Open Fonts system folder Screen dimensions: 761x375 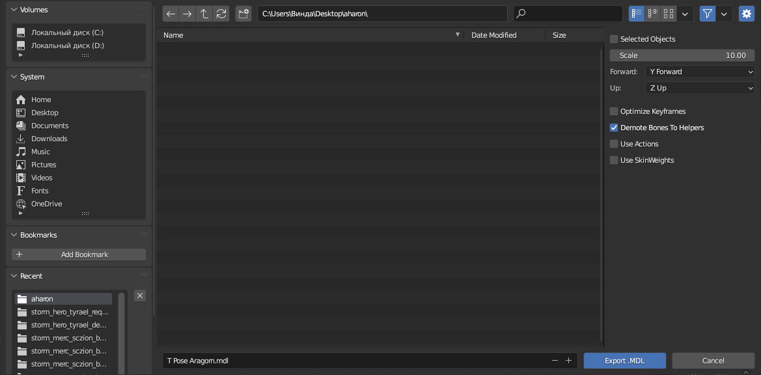pyautogui.click(x=40, y=191)
